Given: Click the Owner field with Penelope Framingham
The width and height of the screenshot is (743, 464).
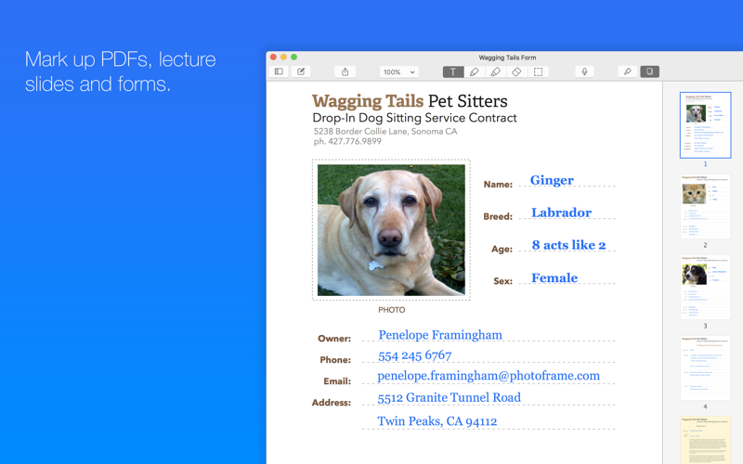Looking at the screenshot, I should pyautogui.click(x=440, y=335).
